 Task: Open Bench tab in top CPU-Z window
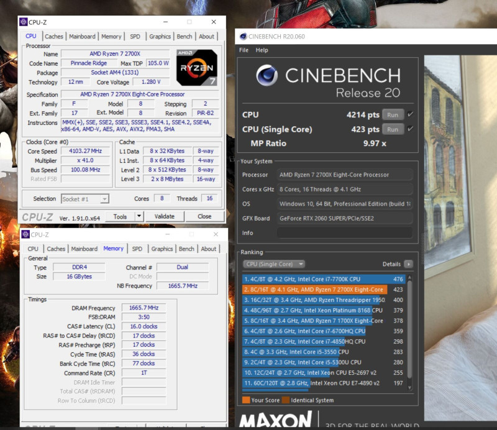pos(184,37)
